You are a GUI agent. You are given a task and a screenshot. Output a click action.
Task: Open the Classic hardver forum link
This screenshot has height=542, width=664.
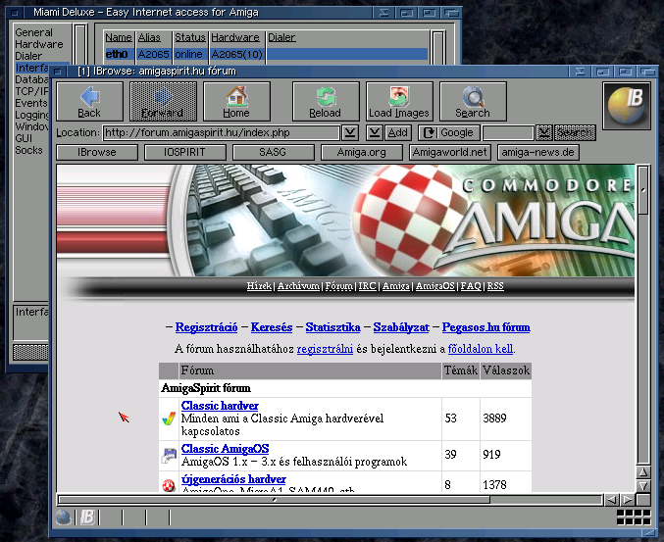(x=220, y=405)
